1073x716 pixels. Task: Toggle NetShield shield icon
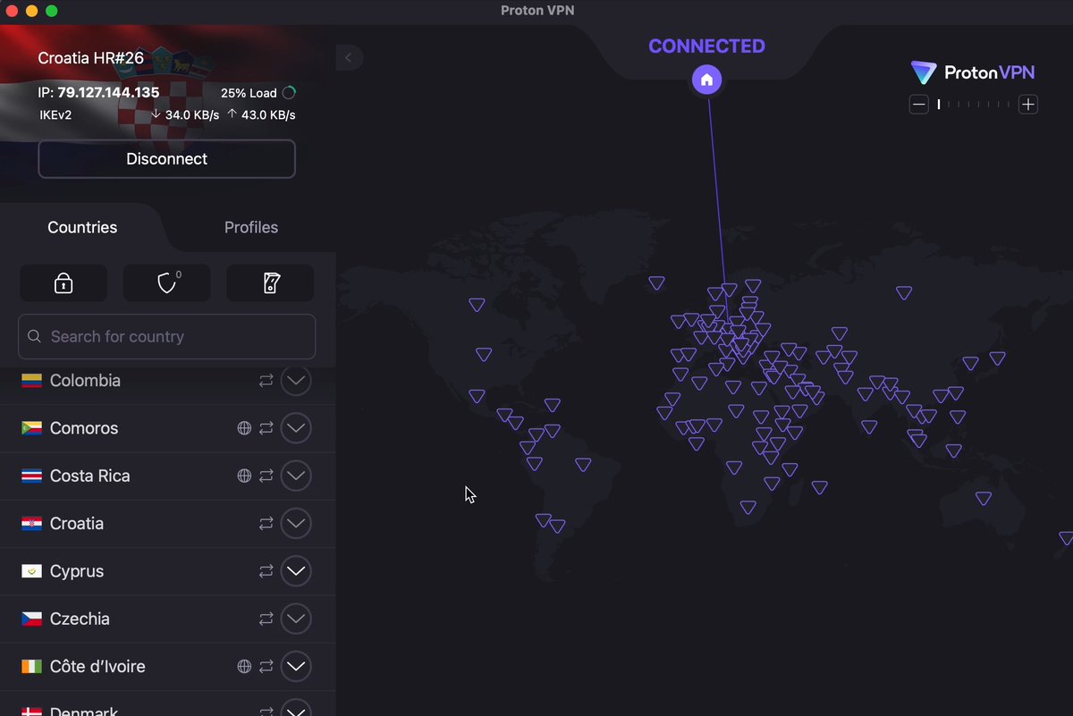click(167, 283)
